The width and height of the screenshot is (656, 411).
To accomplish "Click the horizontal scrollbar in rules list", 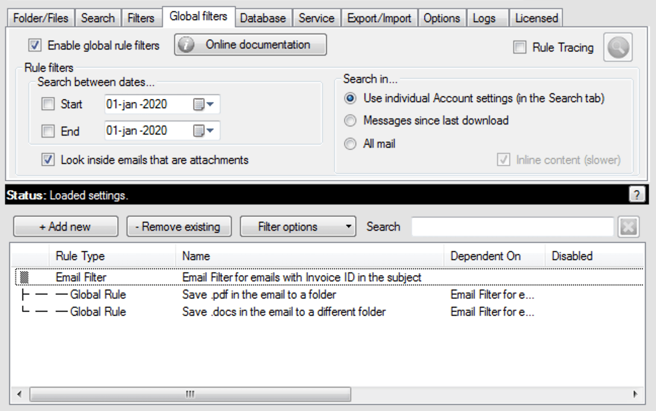I will pyautogui.click(x=190, y=394).
